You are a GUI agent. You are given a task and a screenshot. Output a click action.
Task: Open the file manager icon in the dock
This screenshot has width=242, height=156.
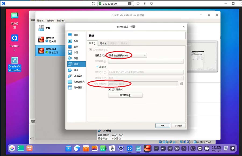(68, 148)
